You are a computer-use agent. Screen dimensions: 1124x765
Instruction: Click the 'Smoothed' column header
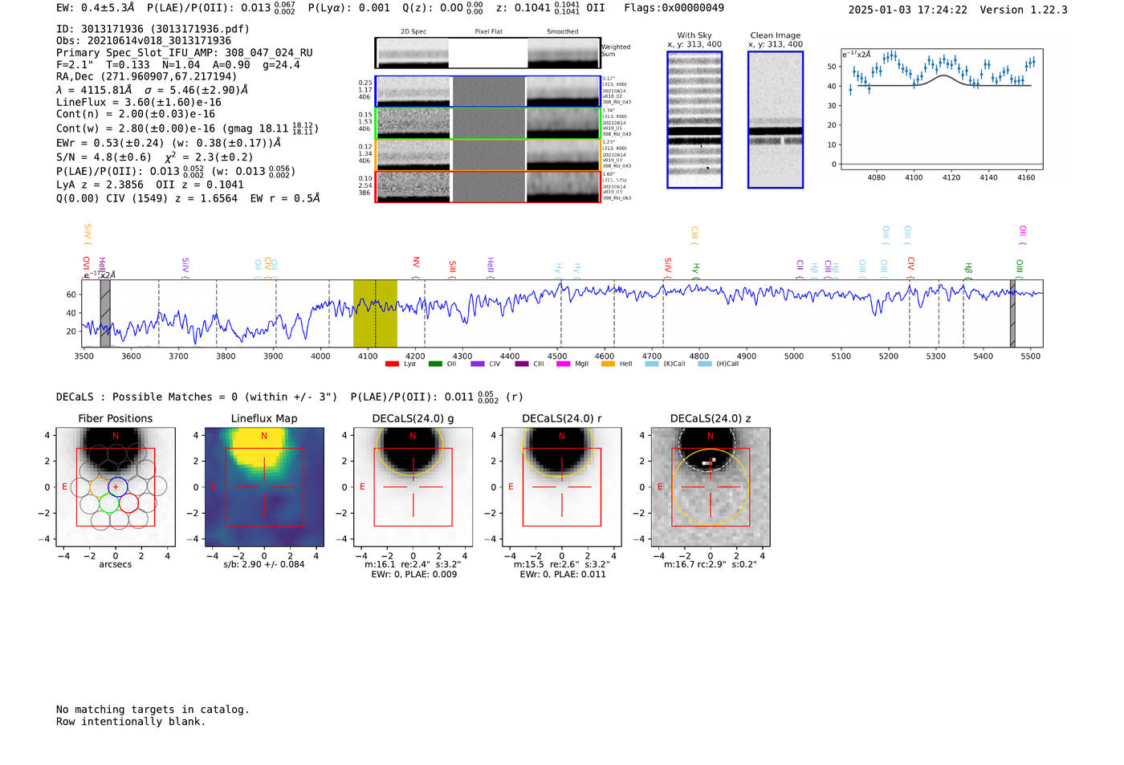point(563,32)
